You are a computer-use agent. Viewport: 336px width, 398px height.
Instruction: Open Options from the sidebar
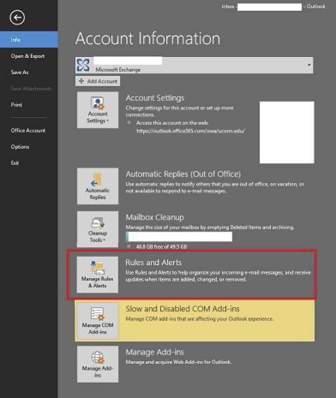click(20, 147)
